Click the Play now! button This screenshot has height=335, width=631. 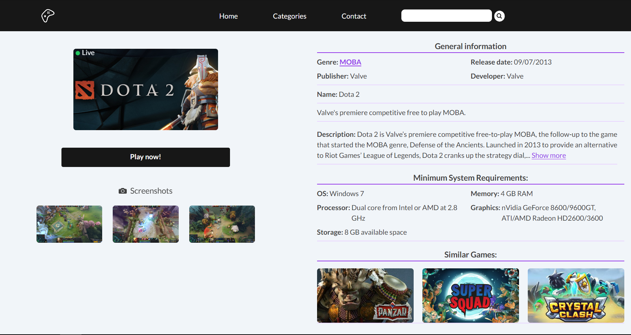tap(146, 157)
